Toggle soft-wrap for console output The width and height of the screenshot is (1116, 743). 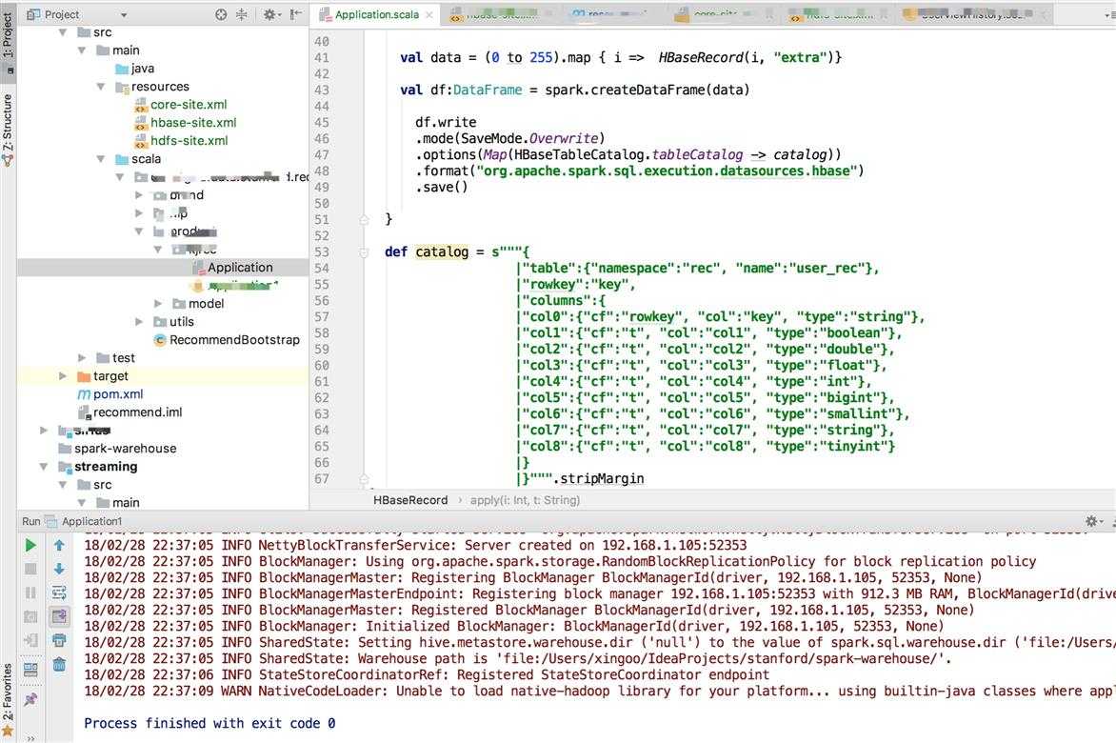(x=59, y=592)
